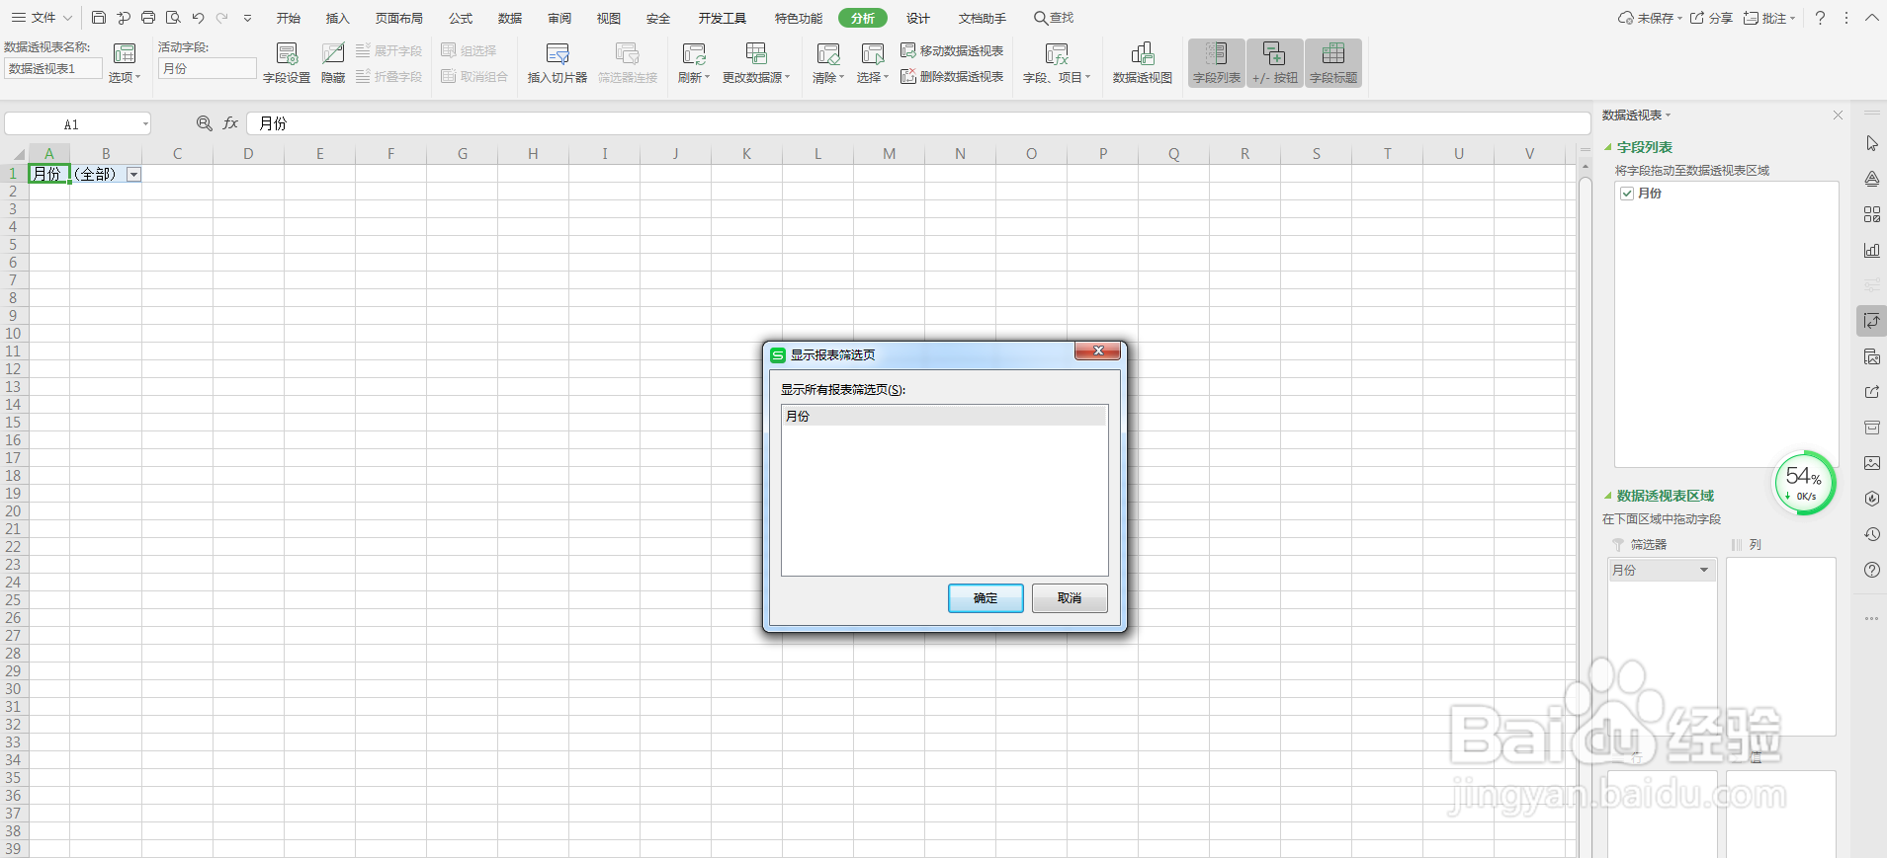Screen dimensions: 1887x858
Task: Open the Name Box dropdown arrow
Action: [x=145, y=124]
